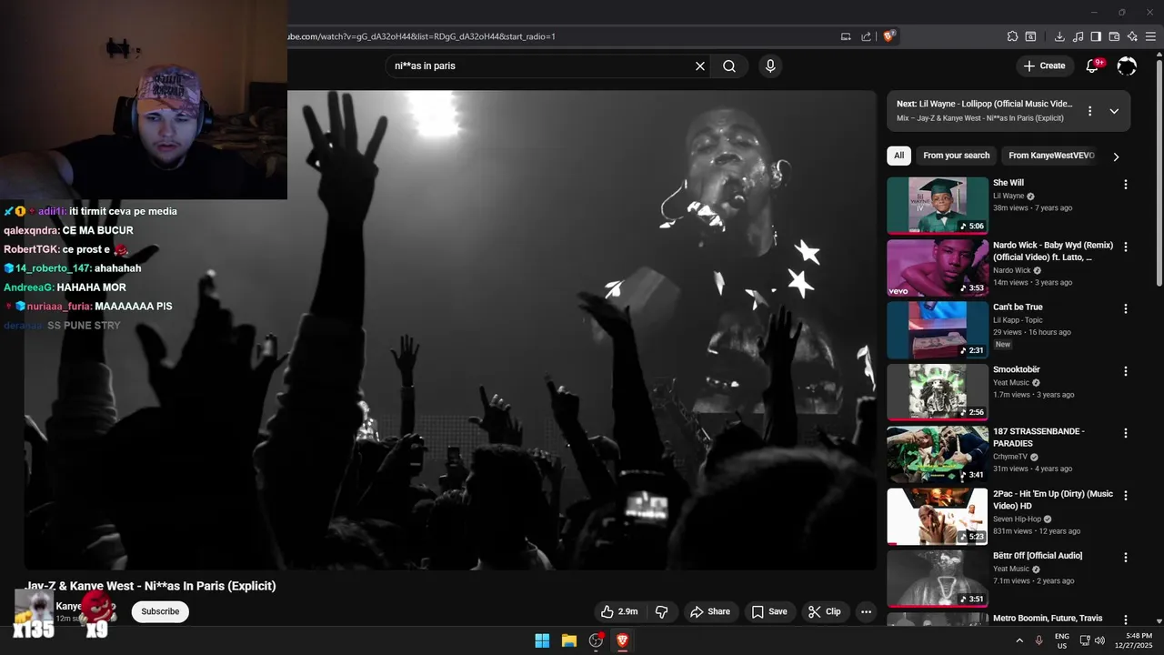Viewport: 1164px width, 655px height.
Task: Open options menu for 2Pac Hit 'Em Up
Action: [1125, 496]
